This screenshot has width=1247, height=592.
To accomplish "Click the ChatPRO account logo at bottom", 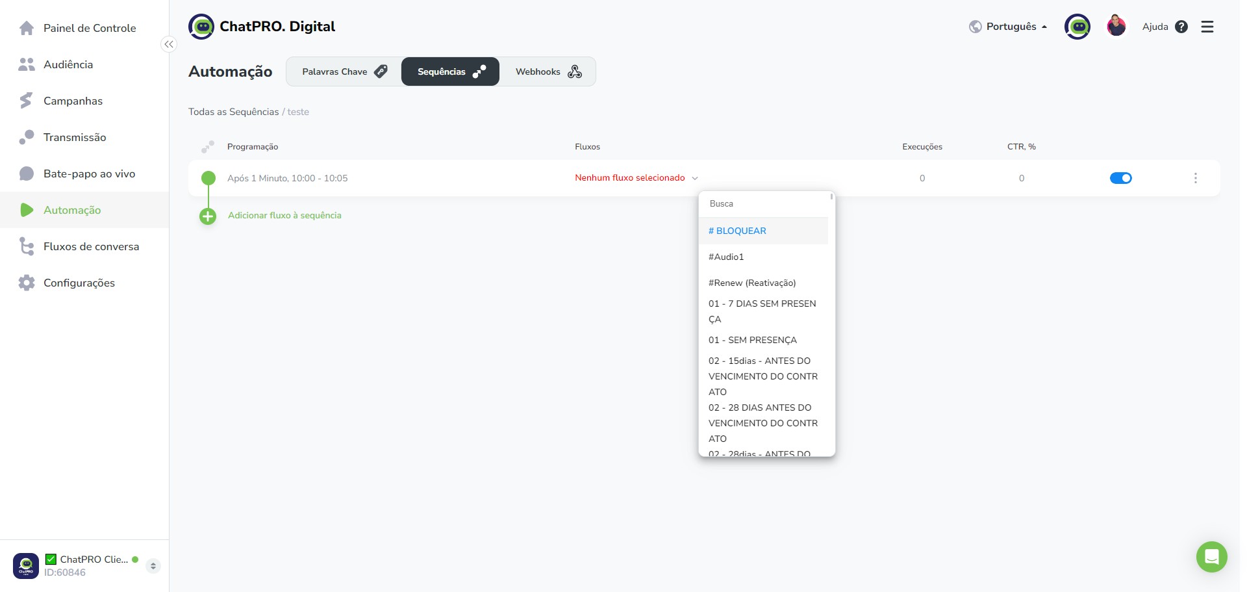I will point(26,565).
